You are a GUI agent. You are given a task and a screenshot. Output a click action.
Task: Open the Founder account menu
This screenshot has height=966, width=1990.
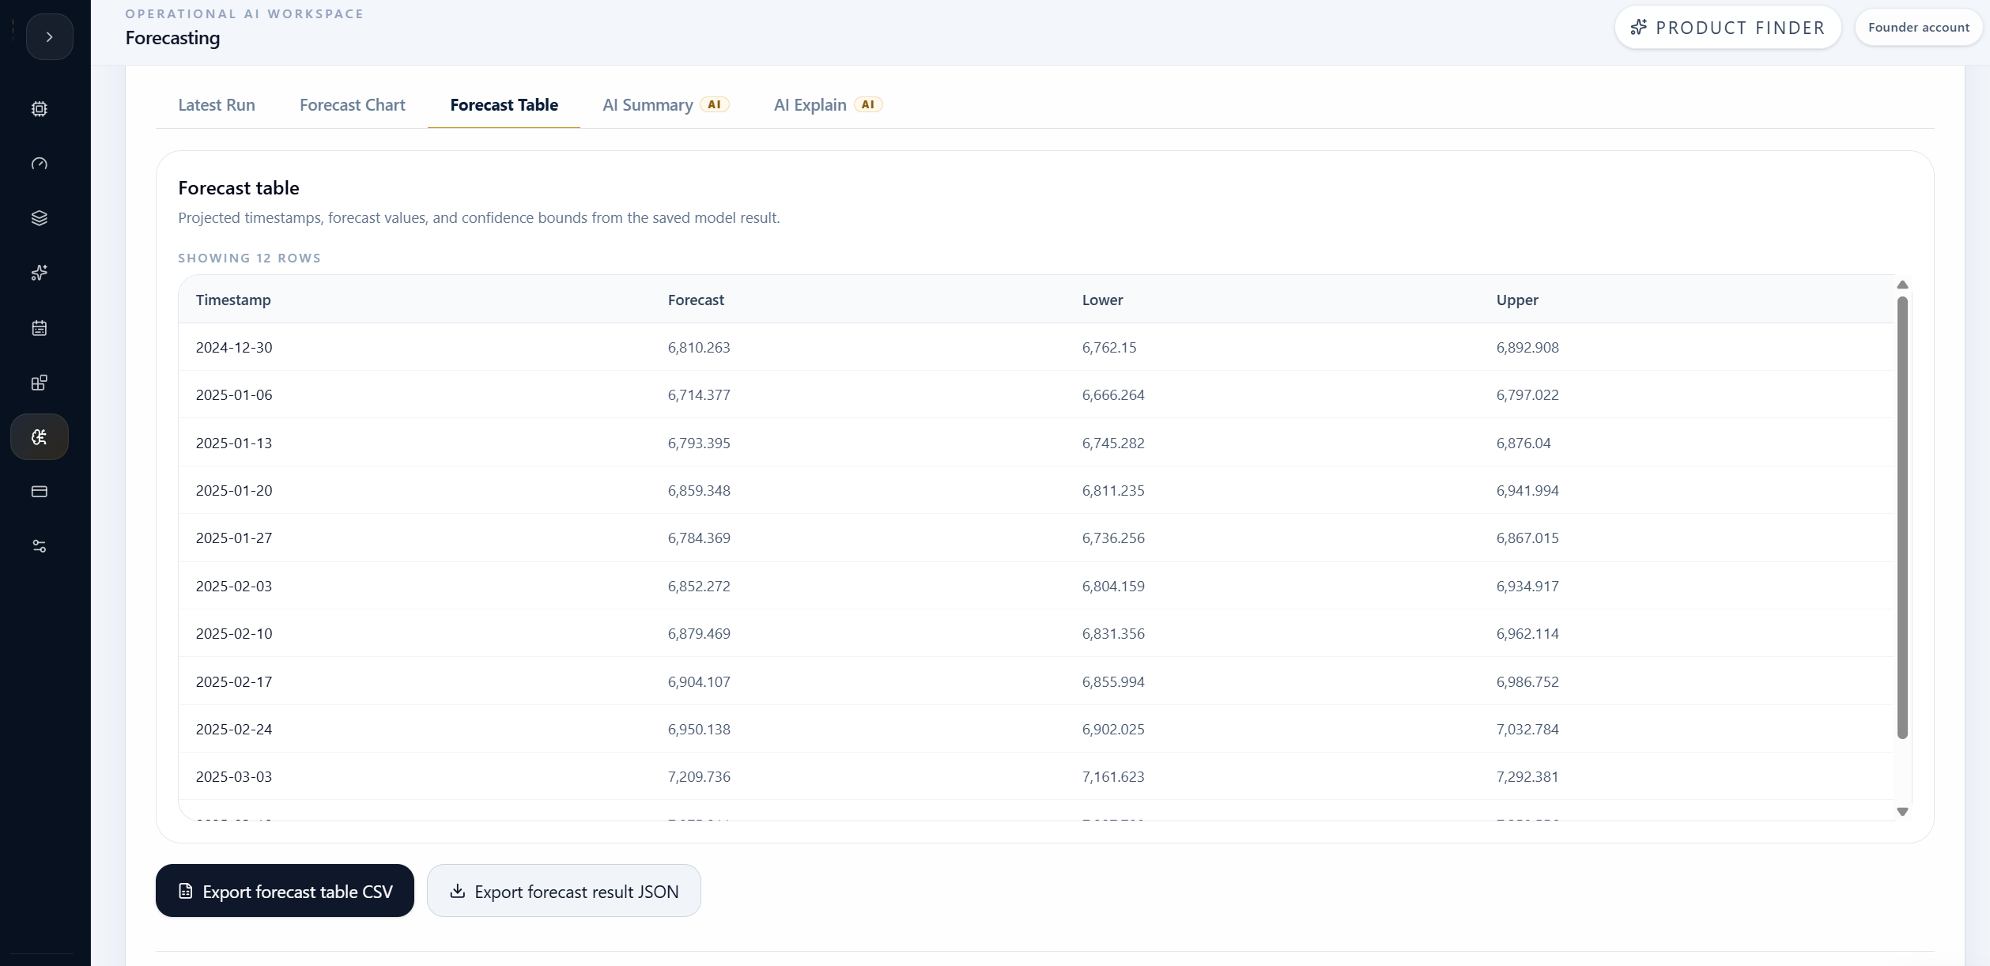(1918, 28)
